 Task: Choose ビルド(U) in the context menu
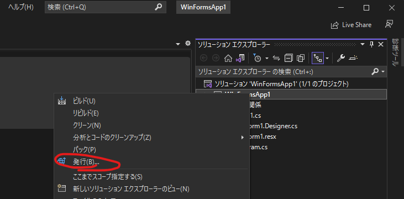click(x=151, y=101)
